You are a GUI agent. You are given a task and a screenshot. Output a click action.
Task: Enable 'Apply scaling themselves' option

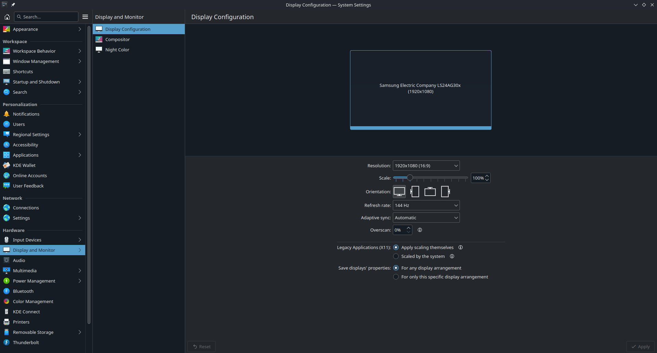[396, 247]
